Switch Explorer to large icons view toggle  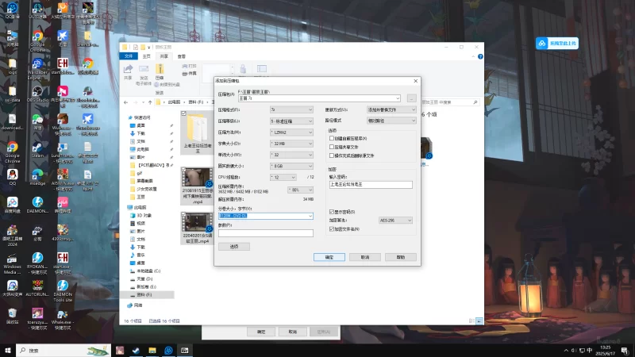[479, 321]
